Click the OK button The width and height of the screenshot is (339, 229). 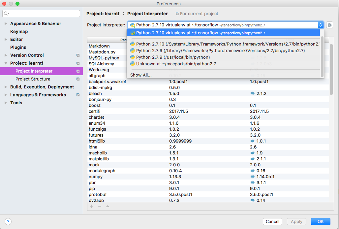pyautogui.click(x=321, y=221)
